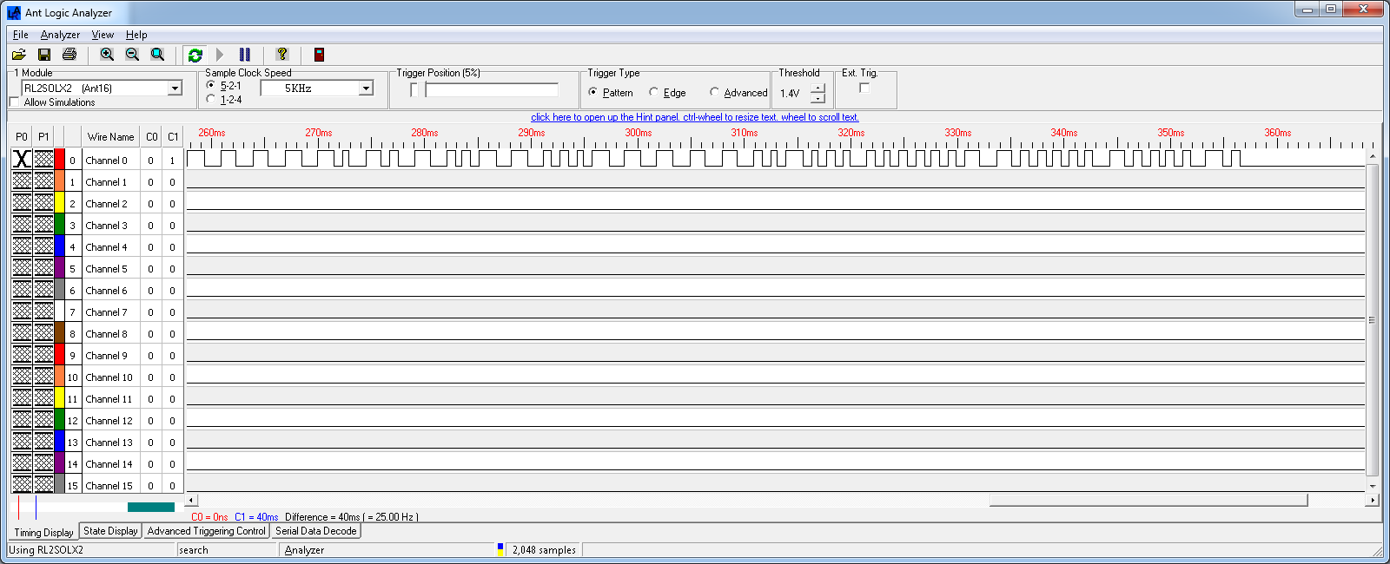Toggle the Ext. Trig. checkbox
The image size is (1390, 564).
[x=864, y=88]
